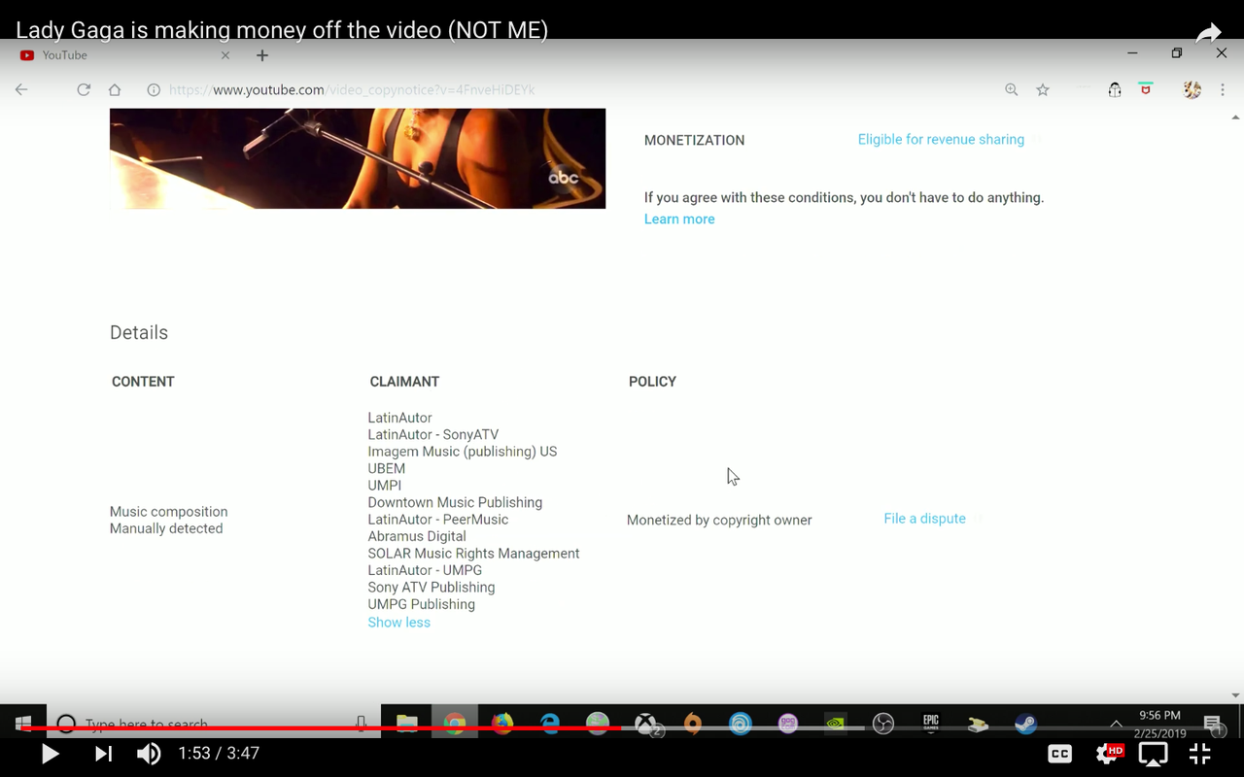Click the Downtown Music Publishing claimant
1244x777 pixels.
tap(455, 502)
